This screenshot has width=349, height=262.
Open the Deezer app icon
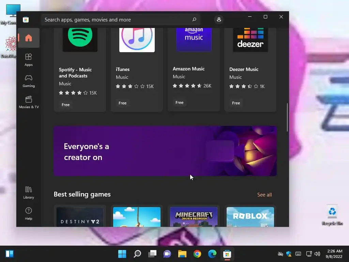[x=251, y=40]
